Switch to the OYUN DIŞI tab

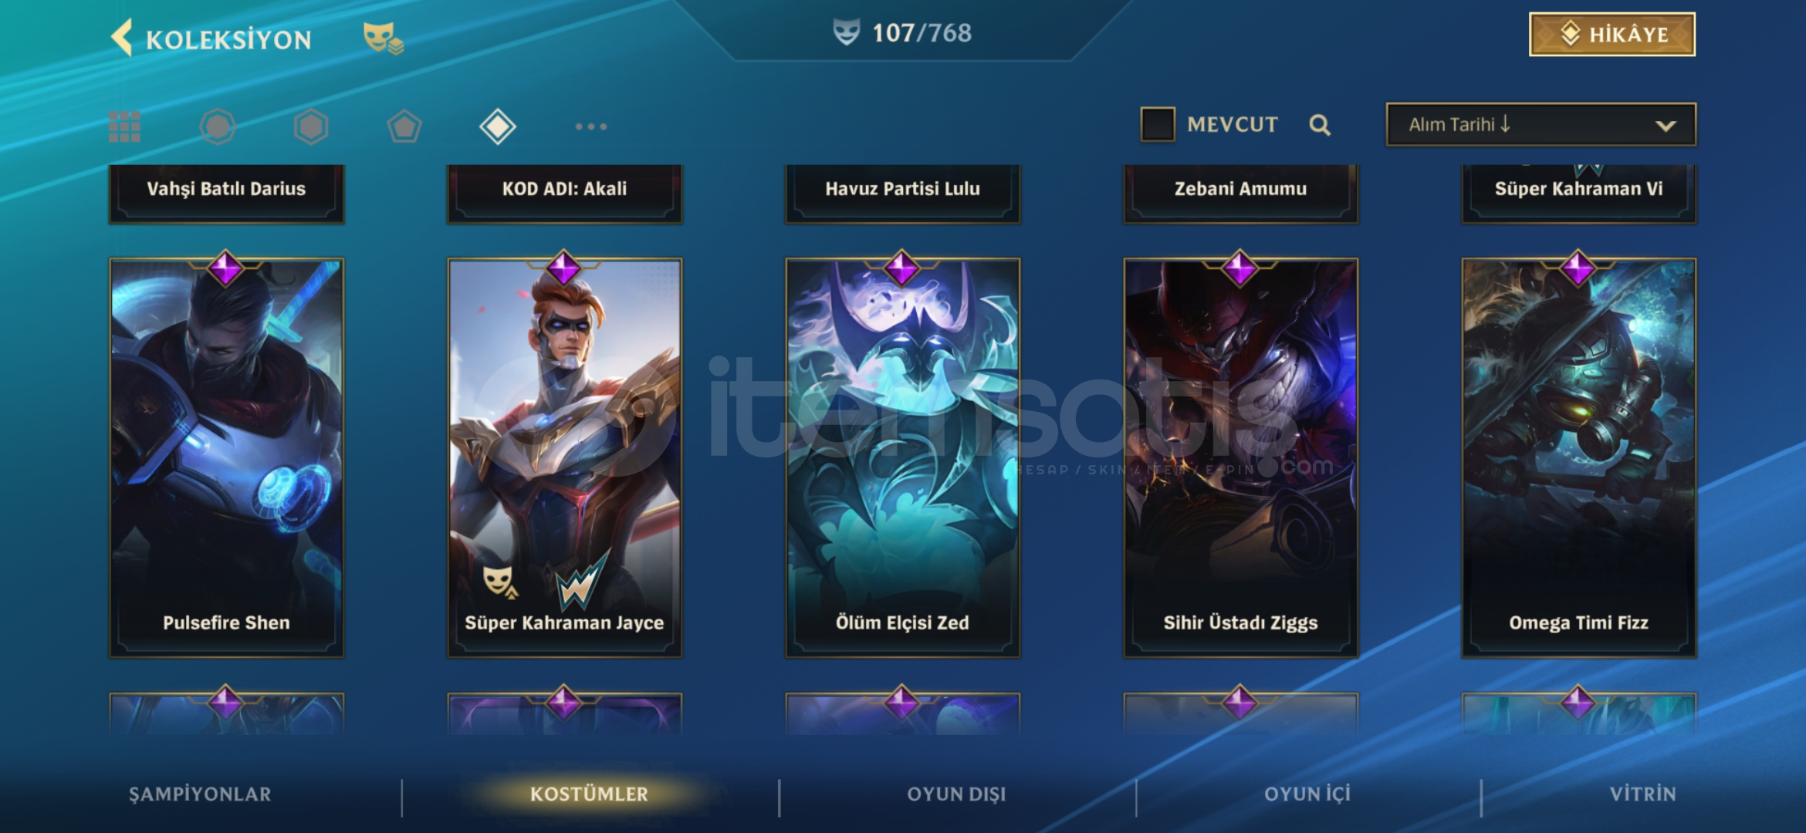tap(957, 794)
